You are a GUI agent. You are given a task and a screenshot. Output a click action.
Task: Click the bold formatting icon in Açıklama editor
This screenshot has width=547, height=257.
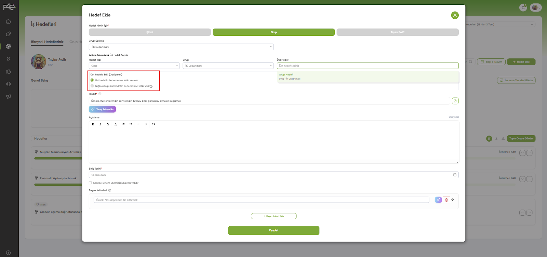point(93,124)
